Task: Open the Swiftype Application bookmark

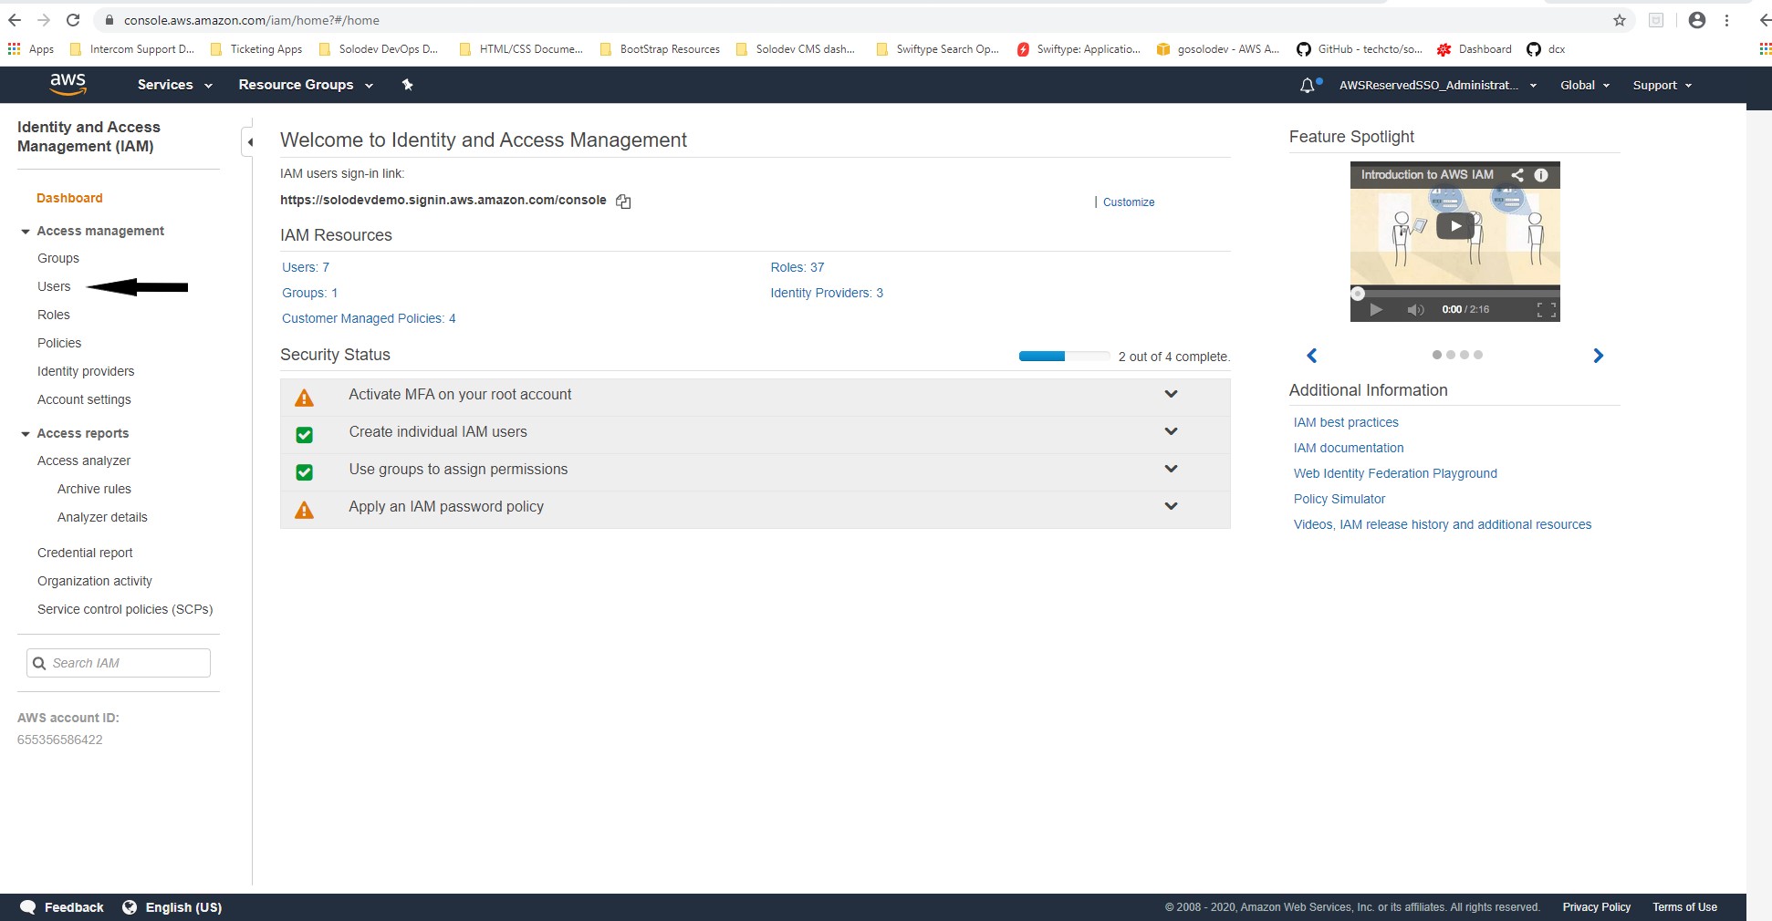Action: coord(1078,49)
